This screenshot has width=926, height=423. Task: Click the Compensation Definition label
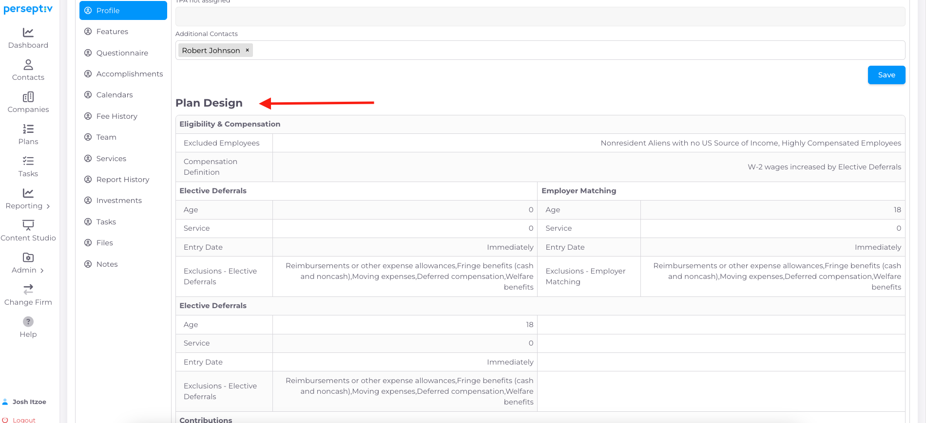(211, 167)
